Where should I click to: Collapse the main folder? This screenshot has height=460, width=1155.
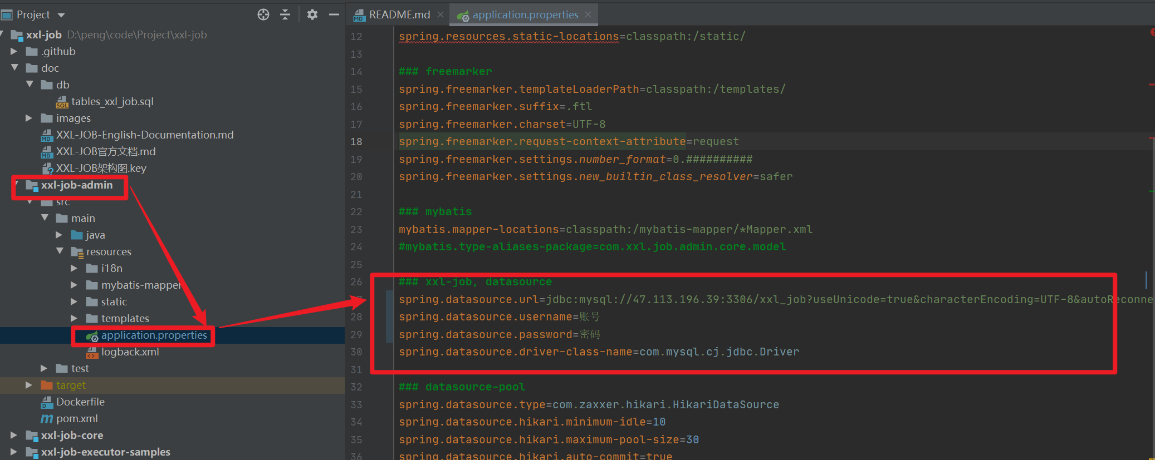(45, 218)
